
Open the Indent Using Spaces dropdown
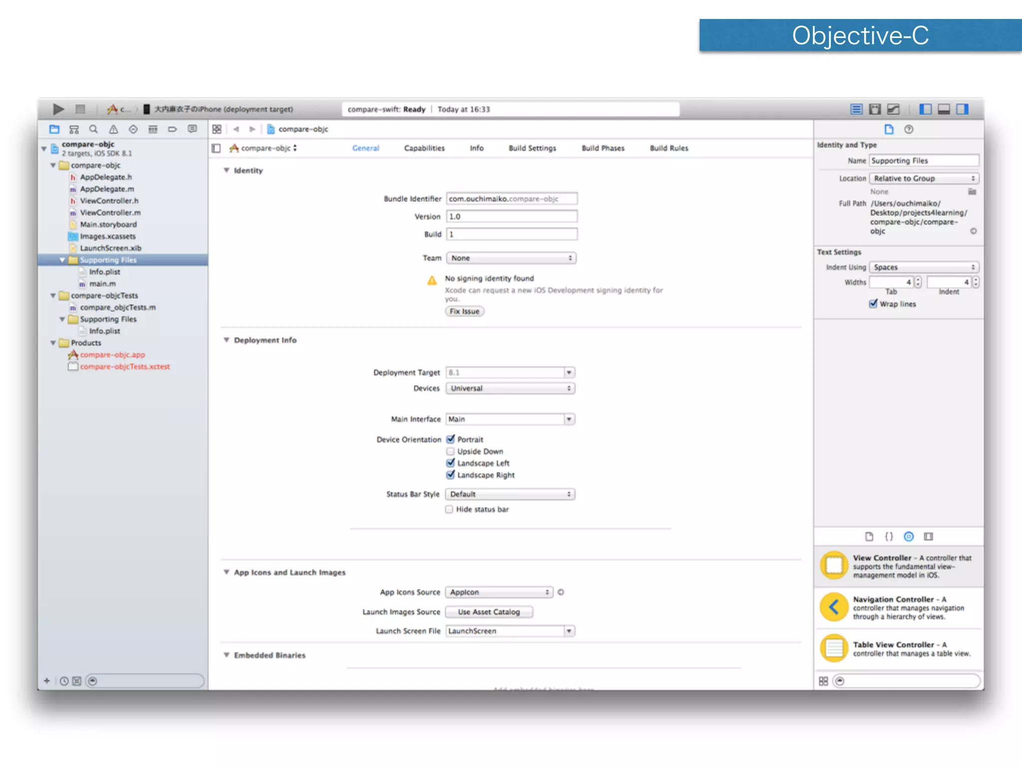(924, 267)
